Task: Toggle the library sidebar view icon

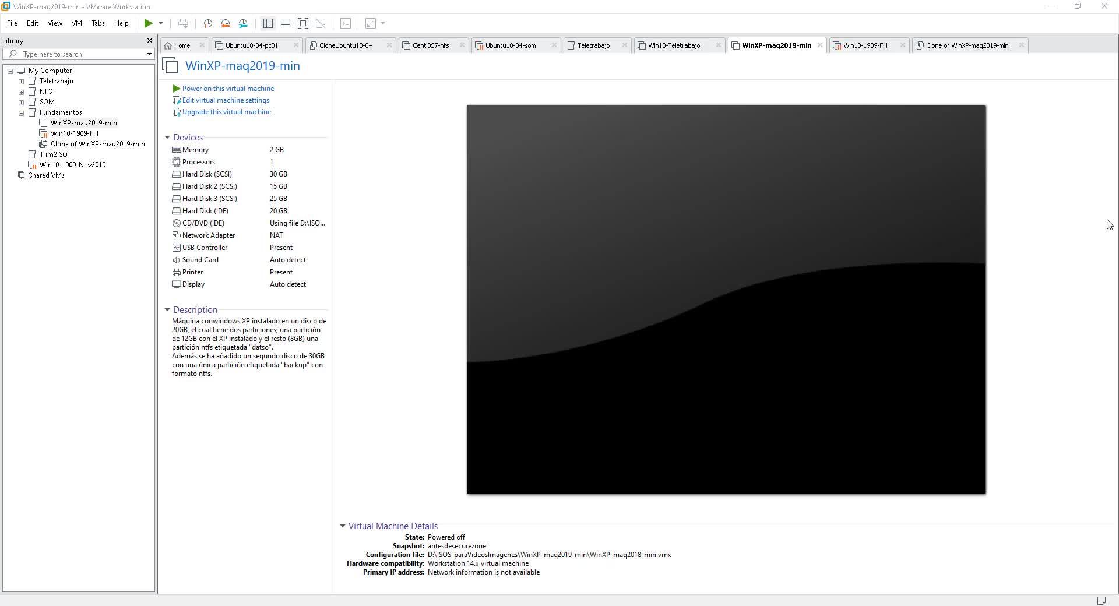Action: [268, 23]
